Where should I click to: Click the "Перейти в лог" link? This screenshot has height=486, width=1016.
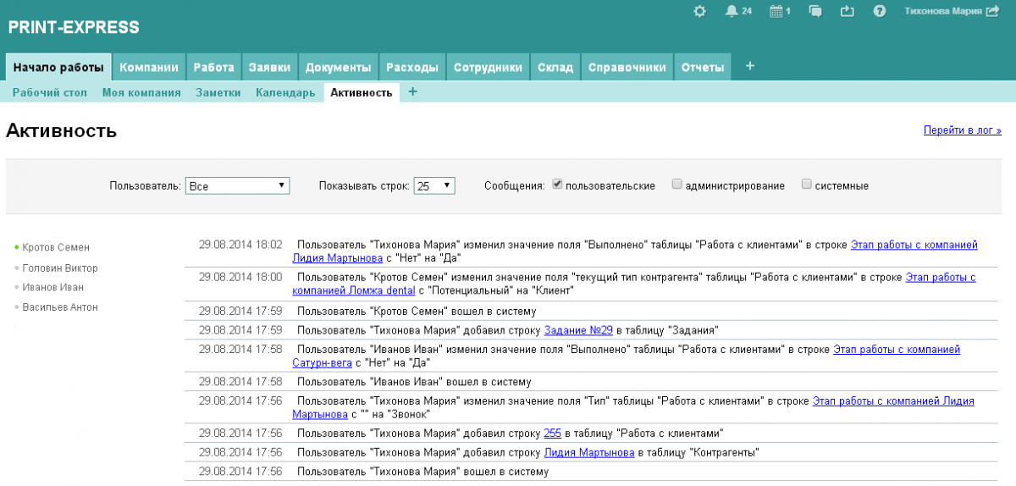click(962, 130)
